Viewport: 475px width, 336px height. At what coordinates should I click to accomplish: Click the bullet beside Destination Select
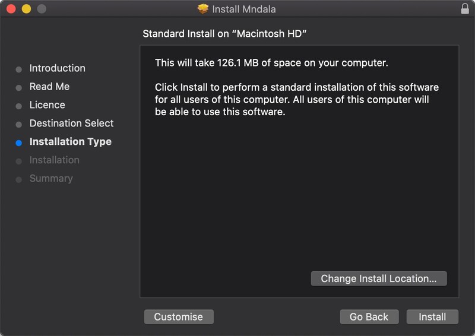tap(19, 124)
